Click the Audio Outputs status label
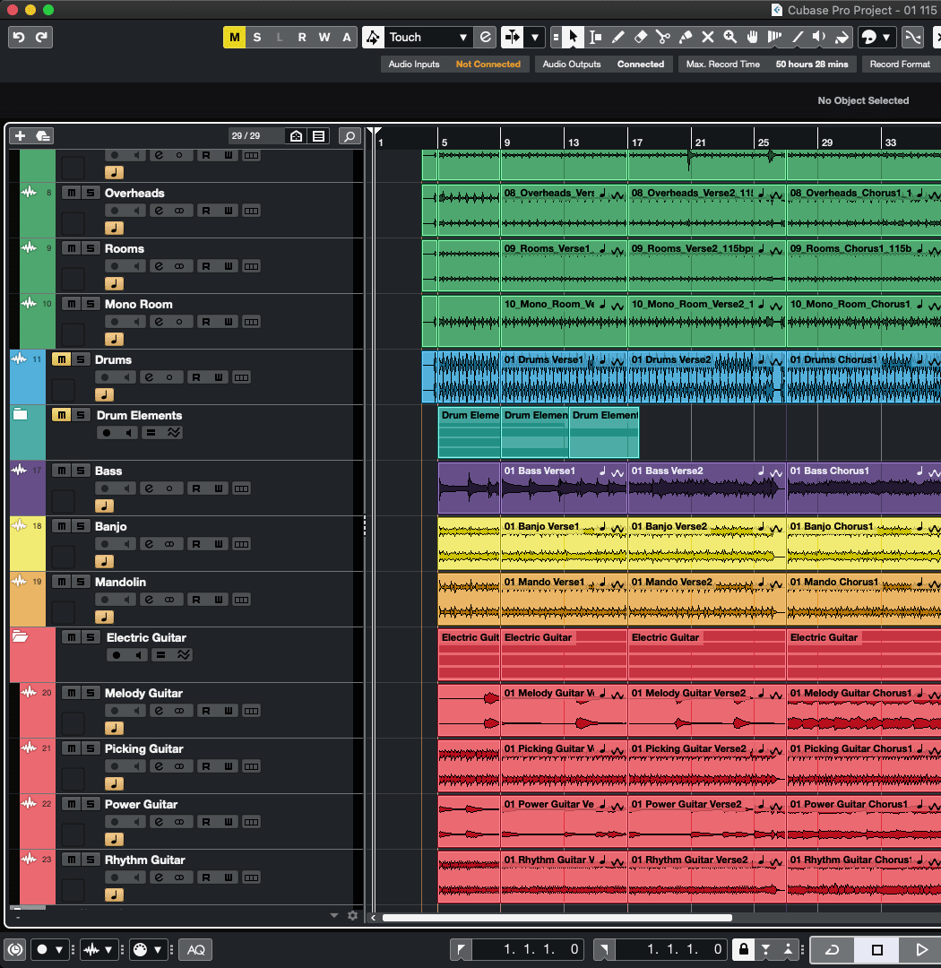Image resolution: width=941 pixels, height=968 pixels. [572, 65]
